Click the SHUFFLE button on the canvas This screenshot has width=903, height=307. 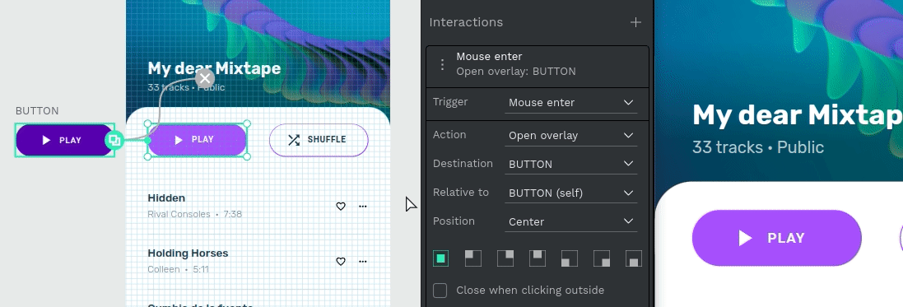coord(319,140)
